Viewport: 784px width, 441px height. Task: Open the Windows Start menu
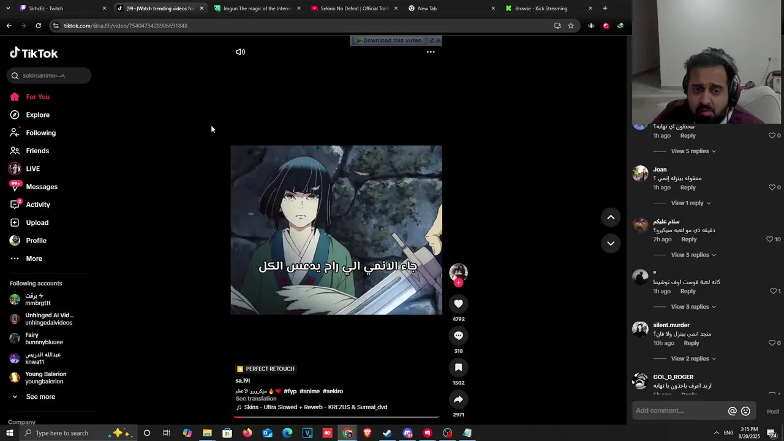pyautogui.click(x=10, y=433)
